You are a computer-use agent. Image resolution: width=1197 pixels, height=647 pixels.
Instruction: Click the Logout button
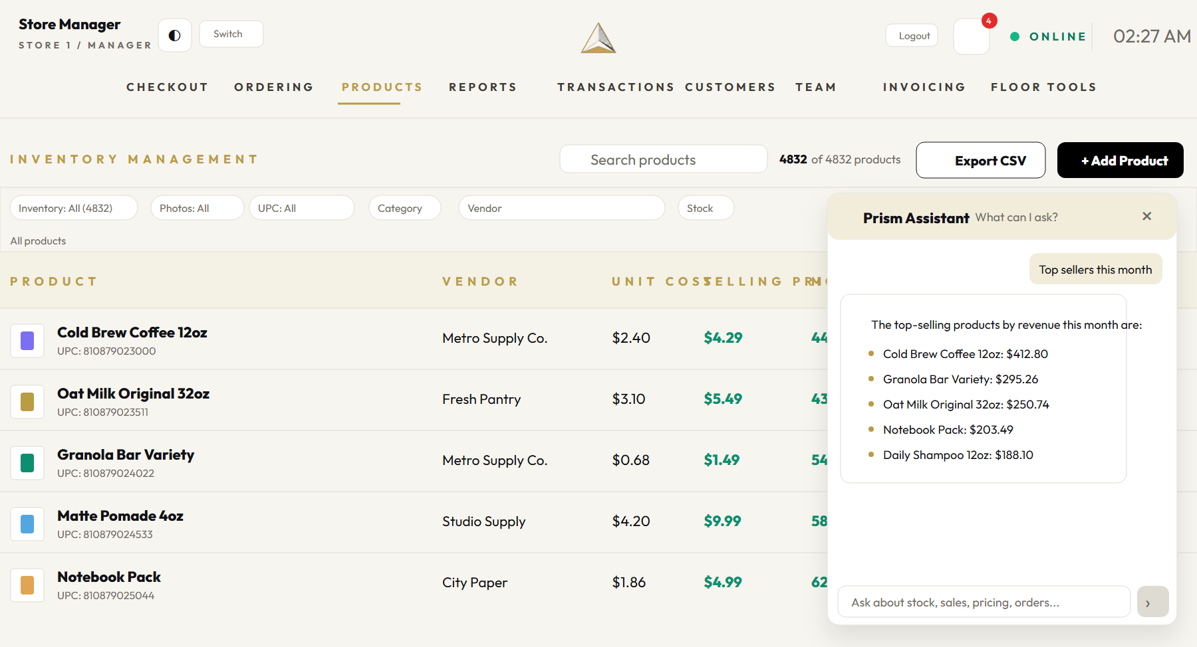[912, 36]
